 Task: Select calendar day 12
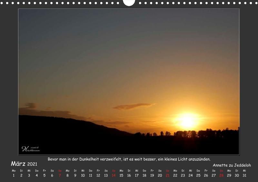[x=98, y=176]
